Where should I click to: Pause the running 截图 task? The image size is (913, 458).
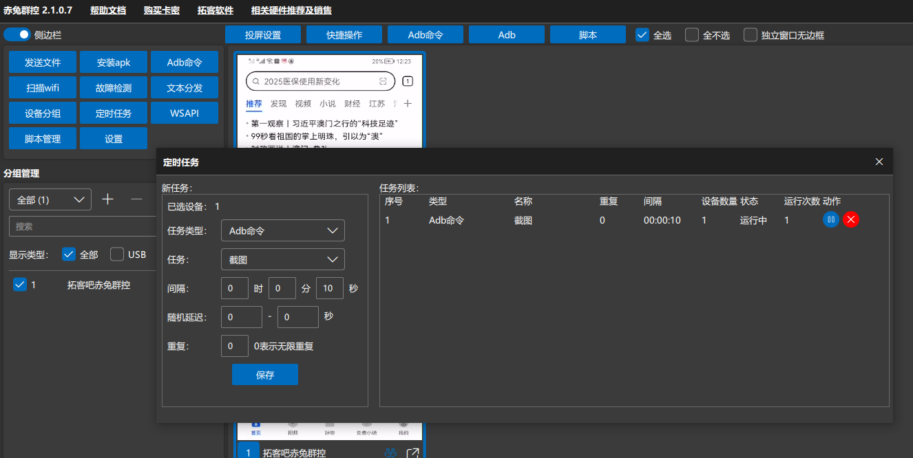point(831,219)
